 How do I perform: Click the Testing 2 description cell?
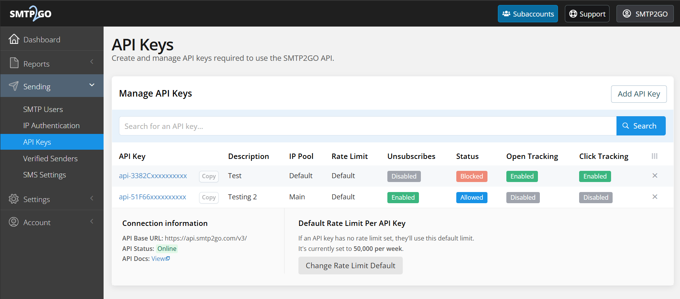[x=242, y=197]
